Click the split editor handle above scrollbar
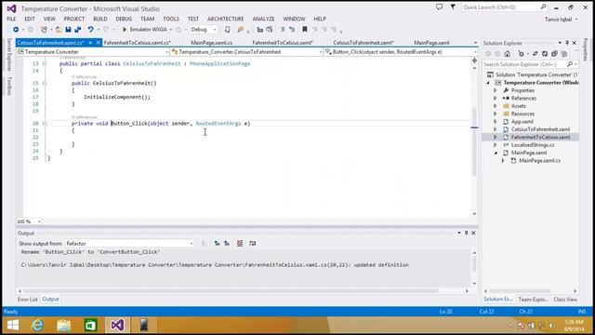 coord(474,60)
